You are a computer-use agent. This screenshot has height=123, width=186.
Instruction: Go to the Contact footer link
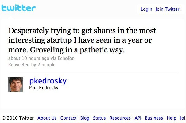point(68,118)
